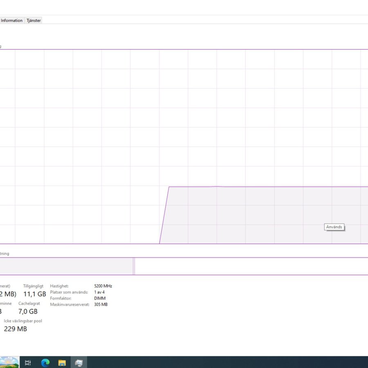The height and width of the screenshot is (368, 368).
Task: Open the Tjänster tab
Action: [x=34, y=20]
